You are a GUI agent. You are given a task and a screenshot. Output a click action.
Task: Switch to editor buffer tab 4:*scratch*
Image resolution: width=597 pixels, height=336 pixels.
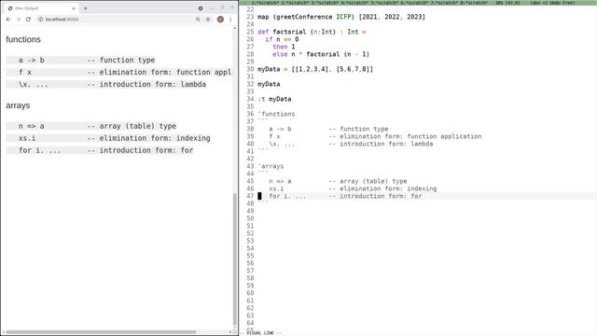pos(354,3)
